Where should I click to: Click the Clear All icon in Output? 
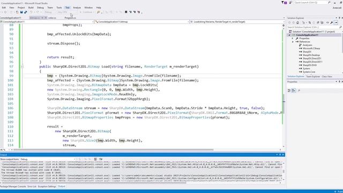95,159
